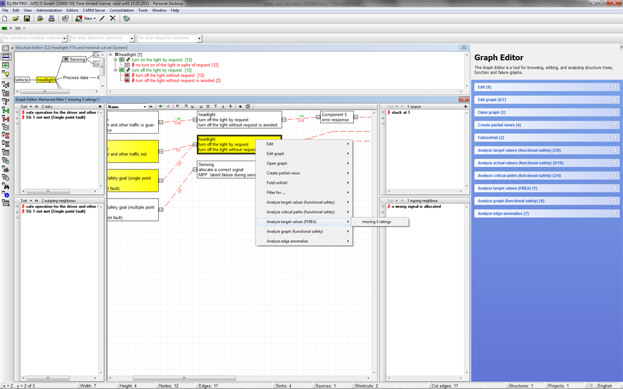Click the English language status bar entry
The image size is (623, 389).
tap(605, 386)
